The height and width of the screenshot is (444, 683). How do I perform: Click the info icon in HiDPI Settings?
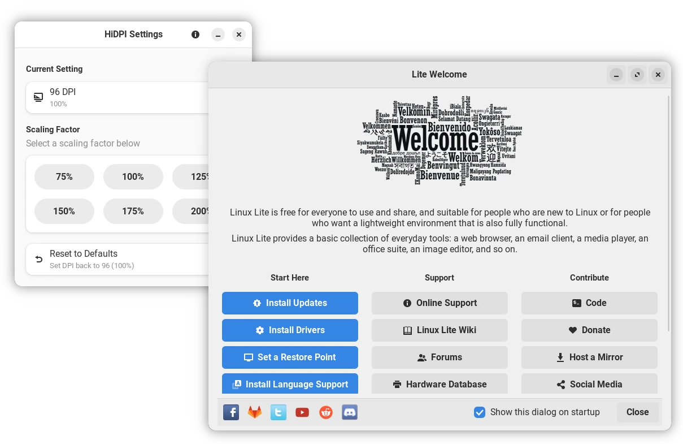click(195, 35)
